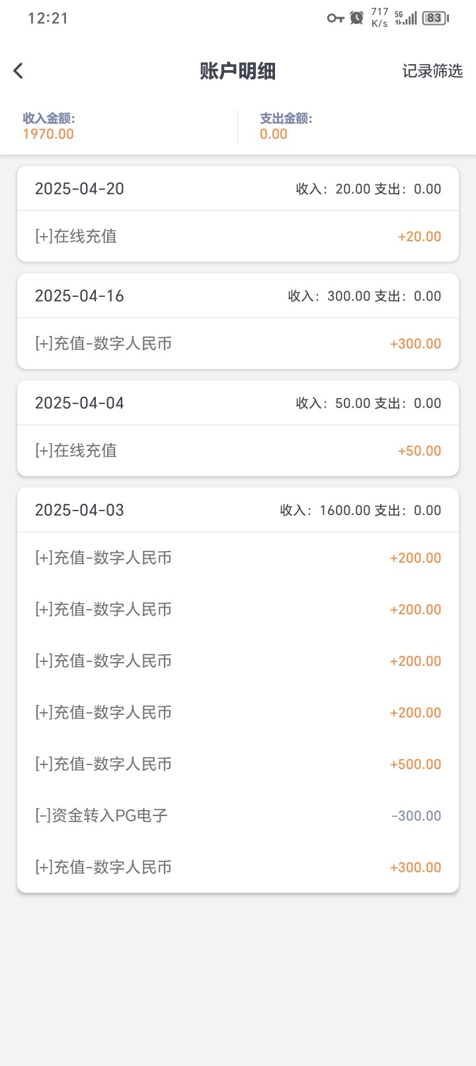476x1066 pixels.
Task: Open the +500.00 充值-数字人民币 record
Action: coord(238,764)
